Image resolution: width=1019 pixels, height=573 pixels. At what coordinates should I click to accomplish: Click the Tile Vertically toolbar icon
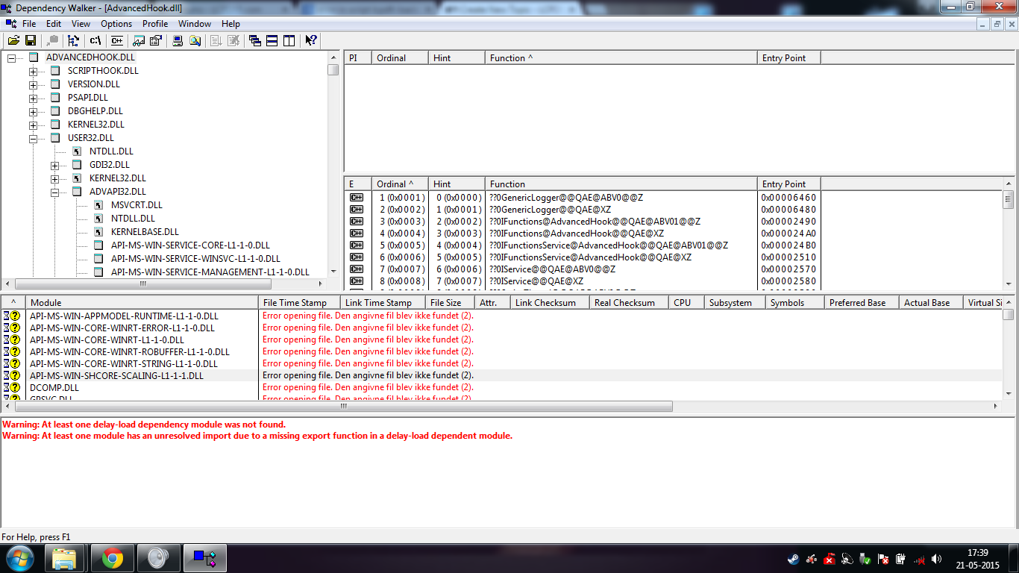point(289,40)
